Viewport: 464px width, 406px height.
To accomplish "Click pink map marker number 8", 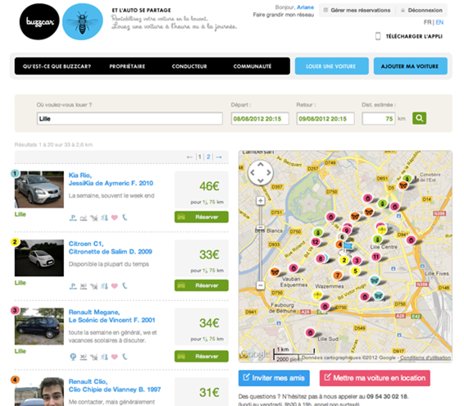I will tap(321, 259).
